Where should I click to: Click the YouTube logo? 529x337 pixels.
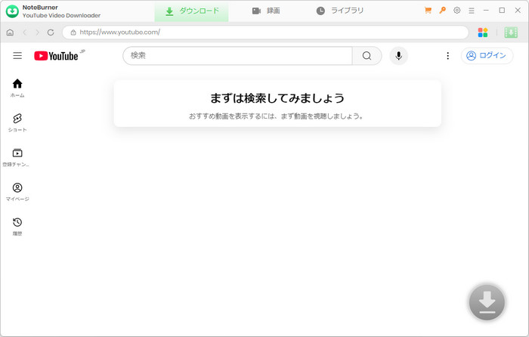pos(56,56)
